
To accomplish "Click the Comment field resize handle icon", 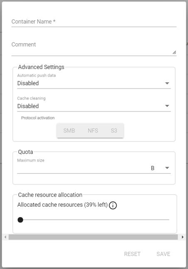I will click(174, 52).
